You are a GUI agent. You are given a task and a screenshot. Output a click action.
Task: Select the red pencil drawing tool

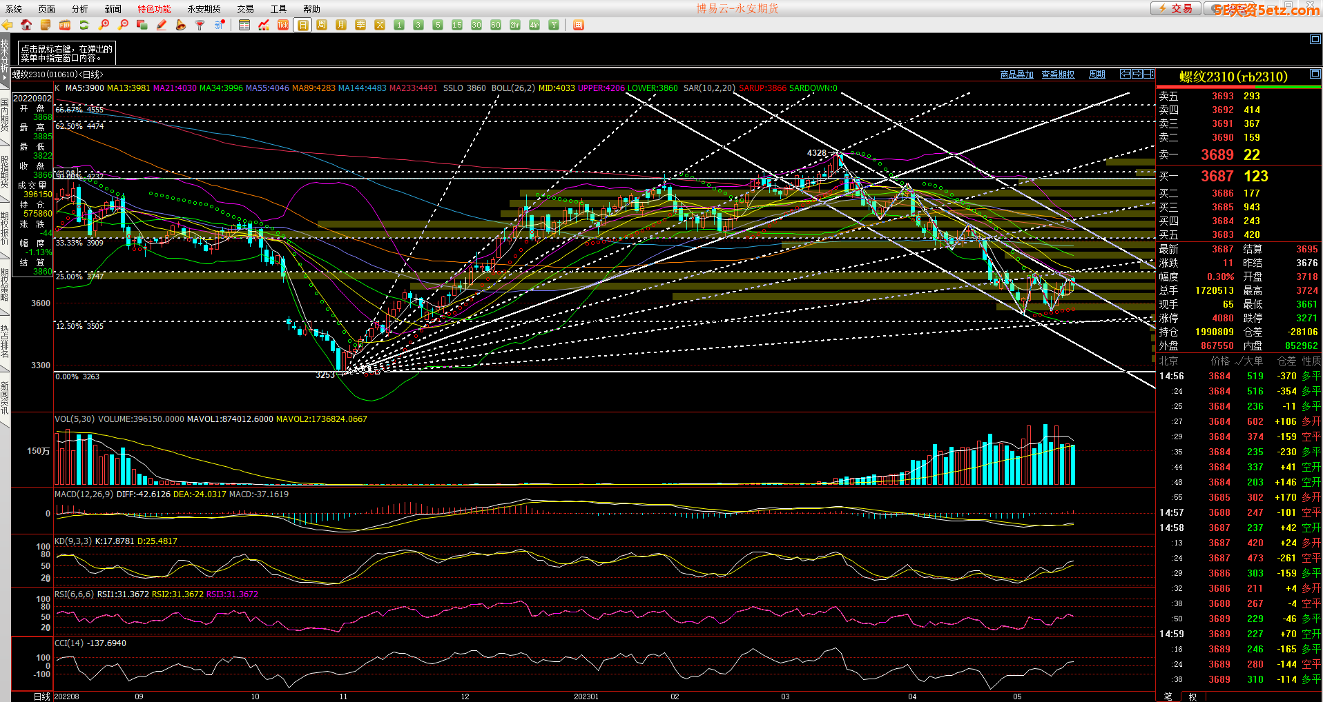pyautogui.click(x=162, y=25)
